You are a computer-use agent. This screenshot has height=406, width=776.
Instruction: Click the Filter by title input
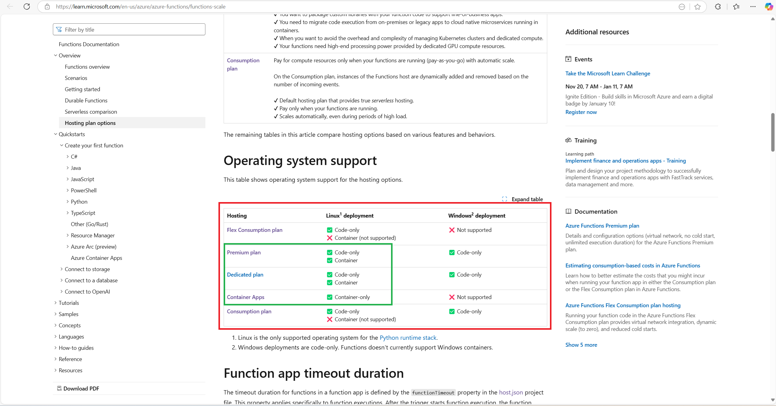[x=129, y=29]
